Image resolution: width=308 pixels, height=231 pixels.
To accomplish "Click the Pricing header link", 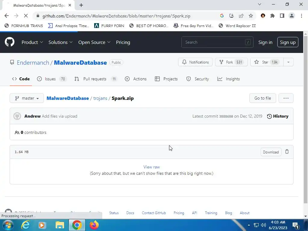I will pyautogui.click(x=123, y=42).
